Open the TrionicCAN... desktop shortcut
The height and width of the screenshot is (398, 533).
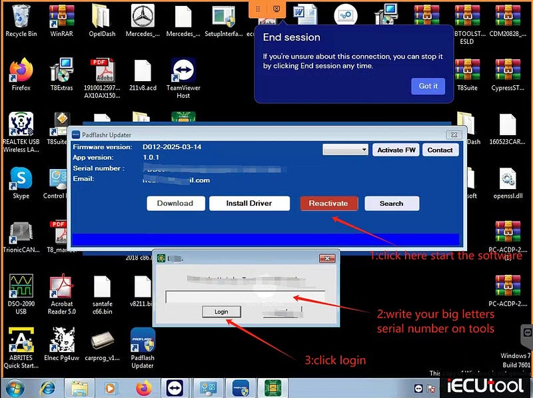pos(21,237)
